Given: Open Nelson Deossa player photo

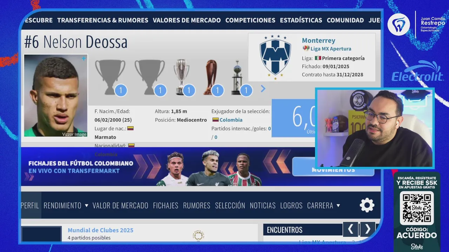Looking at the screenshot, I should [x=55, y=96].
